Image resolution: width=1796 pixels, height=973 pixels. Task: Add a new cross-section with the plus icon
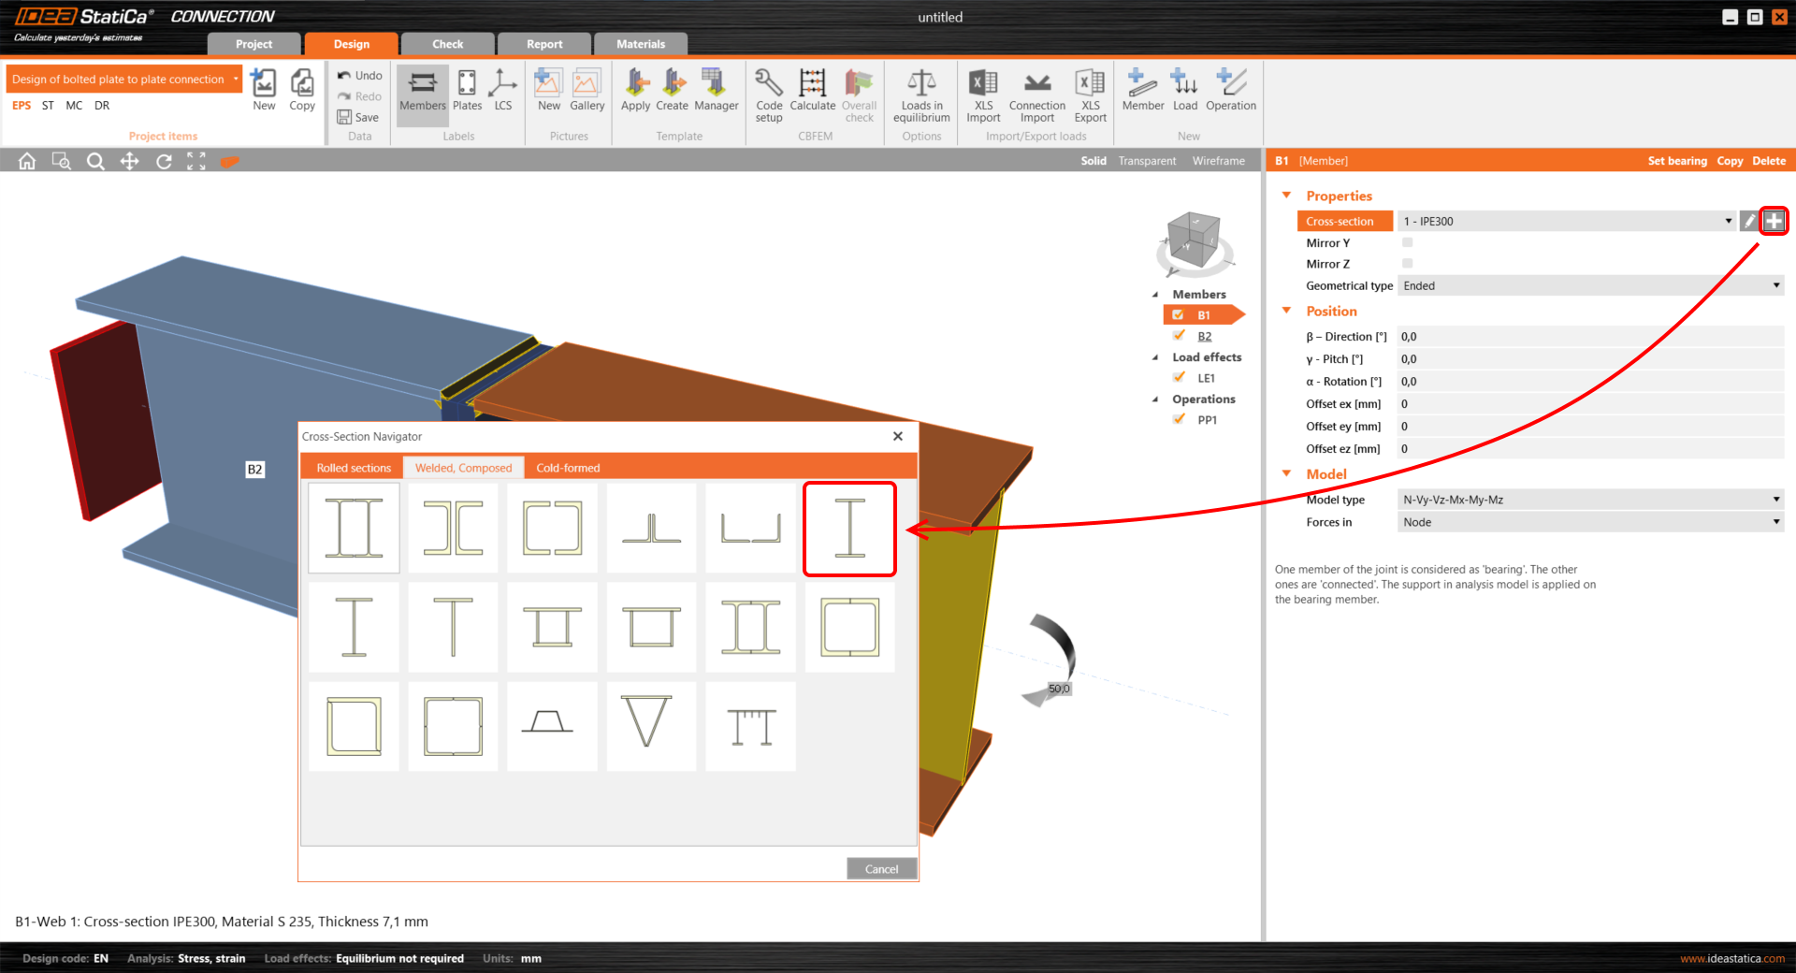coord(1774,221)
